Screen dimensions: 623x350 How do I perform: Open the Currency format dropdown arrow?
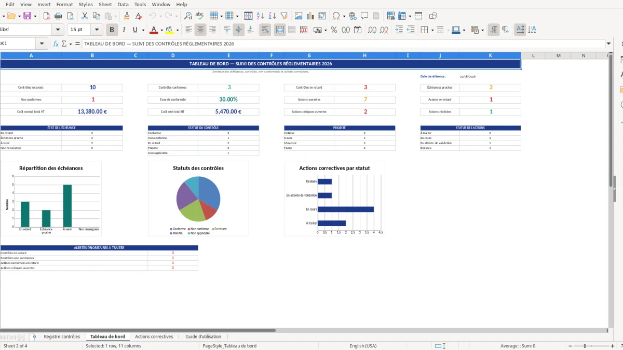coord(326,30)
